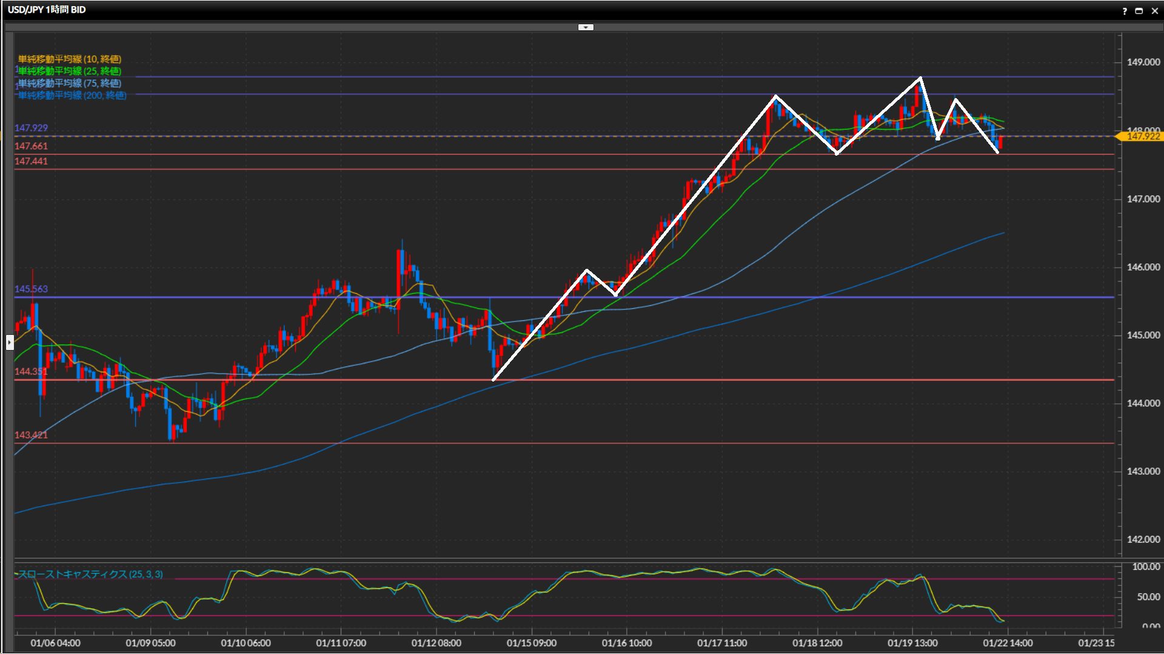Screen dimensions: 1164x654
Task: Click the Slow Stochastics (25,3,3) indicator label
Action: (x=90, y=574)
